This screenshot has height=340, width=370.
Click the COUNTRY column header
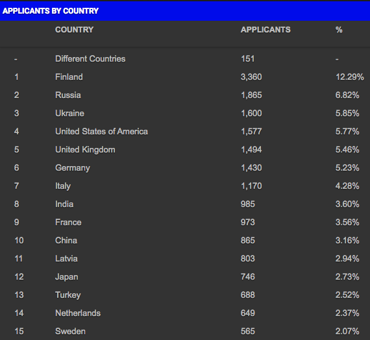[75, 30]
